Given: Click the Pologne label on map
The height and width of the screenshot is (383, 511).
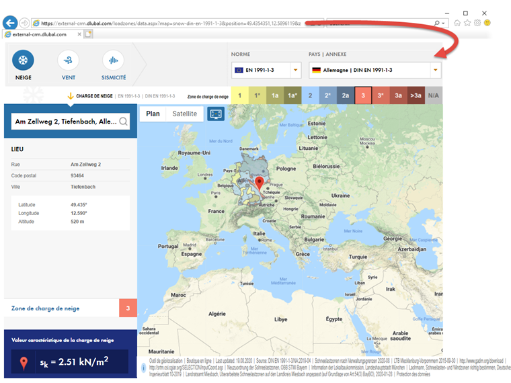Looking at the screenshot, I should click(x=286, y=169).
